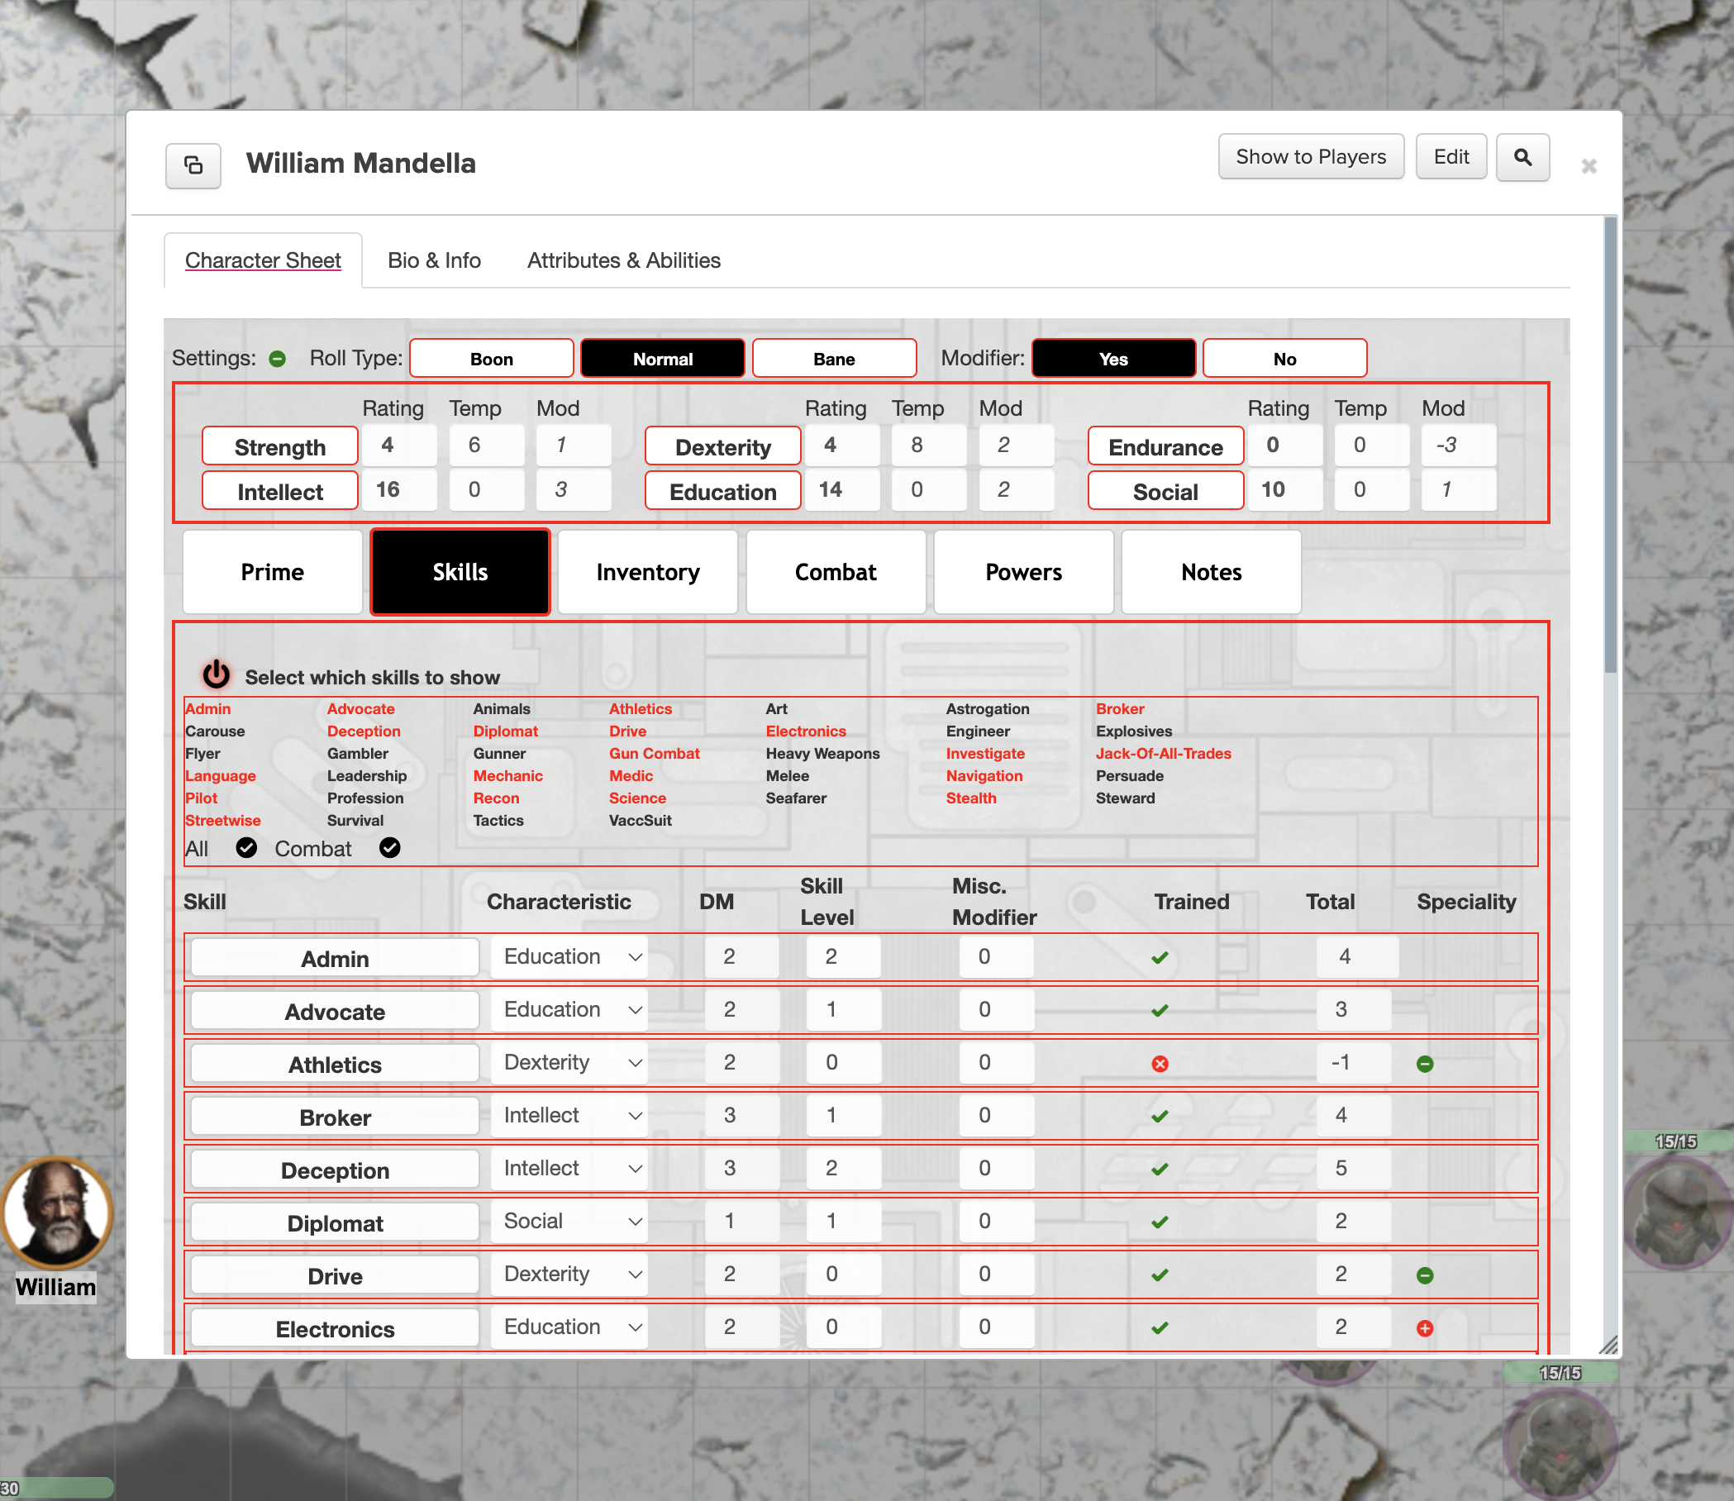
Task: Roll the Endurance characteristic button
Action: point(1165,446)
